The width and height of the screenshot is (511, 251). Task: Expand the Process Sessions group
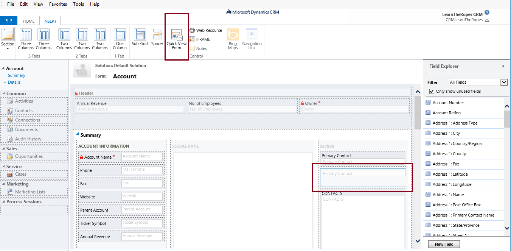4,201
